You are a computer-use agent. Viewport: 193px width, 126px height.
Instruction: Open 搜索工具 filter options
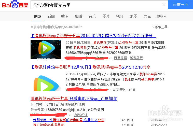160,27
